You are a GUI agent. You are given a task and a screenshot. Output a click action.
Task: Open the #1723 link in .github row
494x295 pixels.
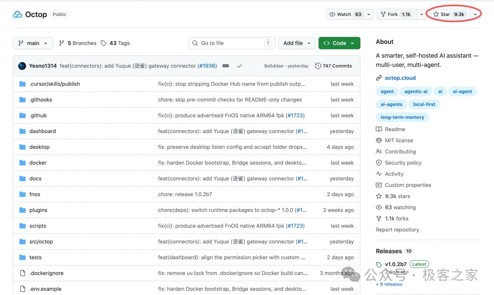[295, 115]
